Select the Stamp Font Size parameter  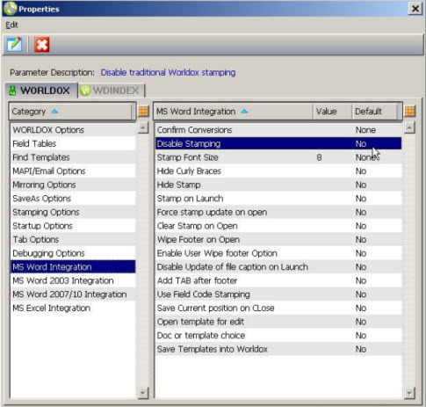[278, 157]
